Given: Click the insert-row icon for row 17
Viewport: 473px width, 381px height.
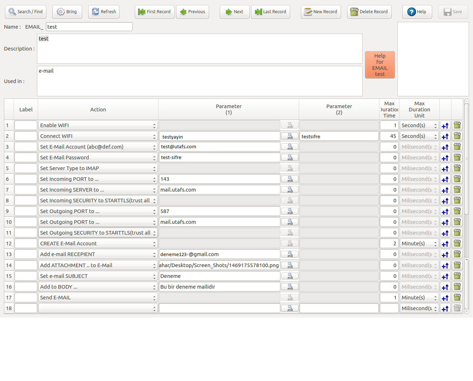Looking at the screenshot, I should tap(445, 298).
